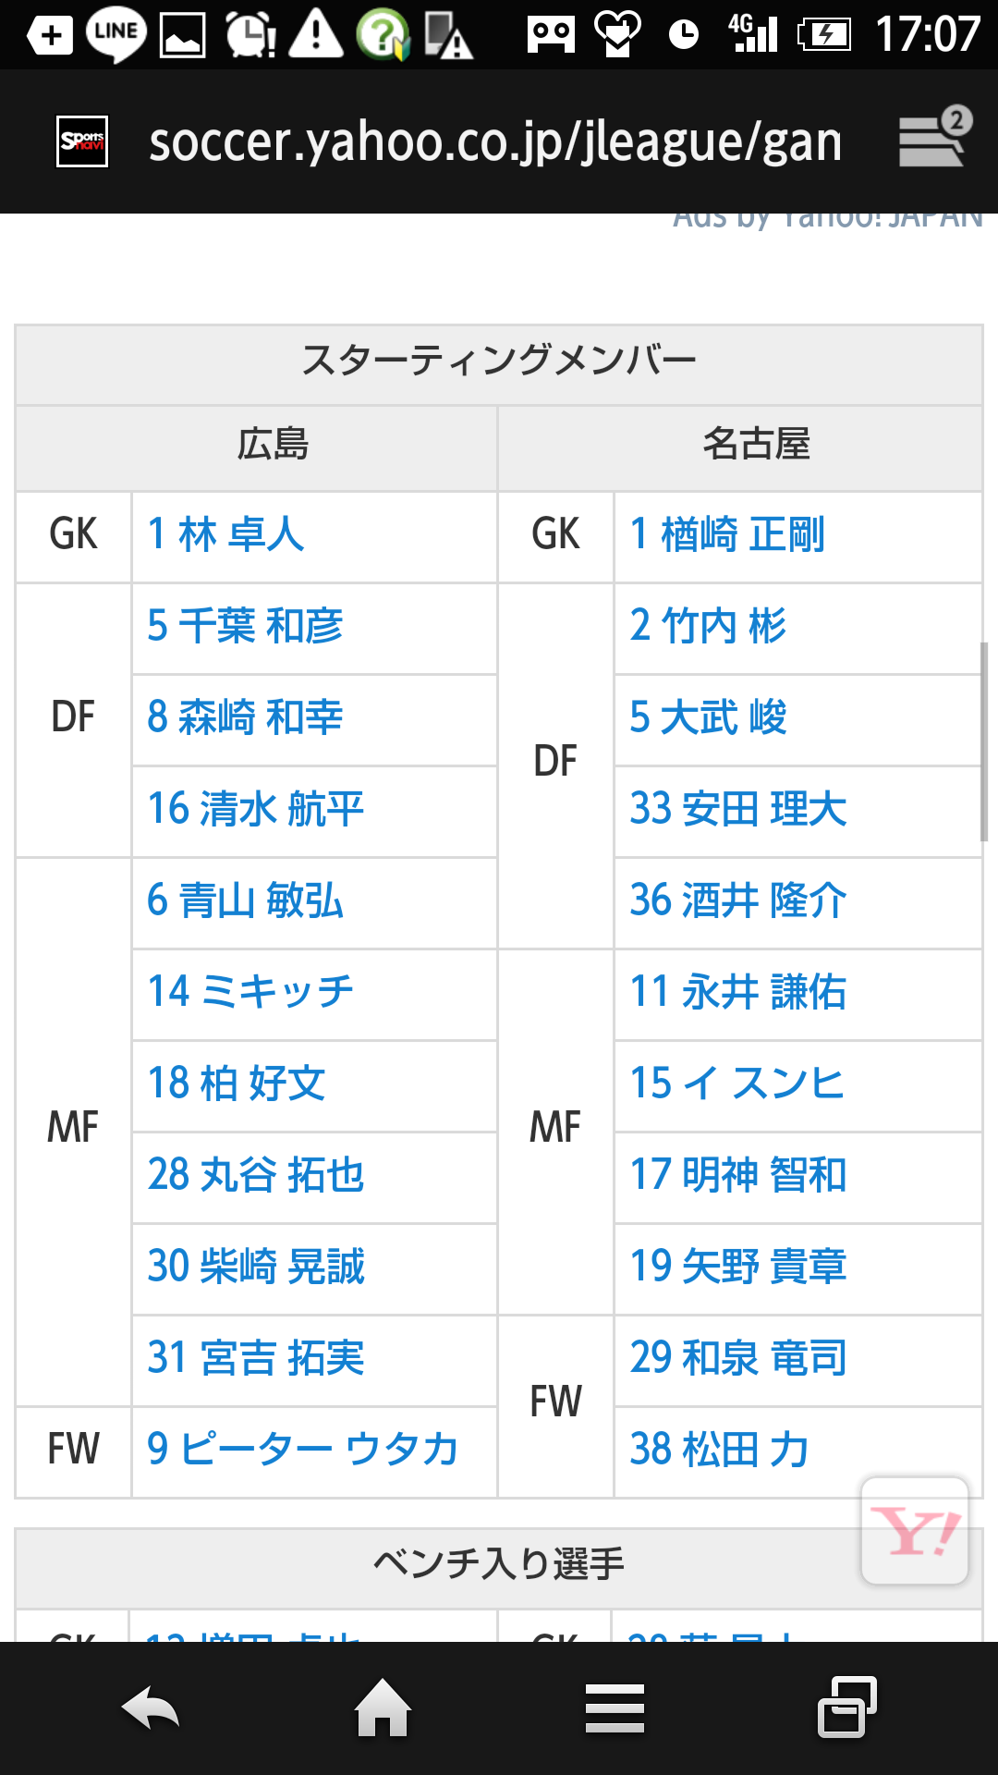The image size is (998, 1775).
Task: Tap player 6 青山 敏弘
Action: pos(246,901)
